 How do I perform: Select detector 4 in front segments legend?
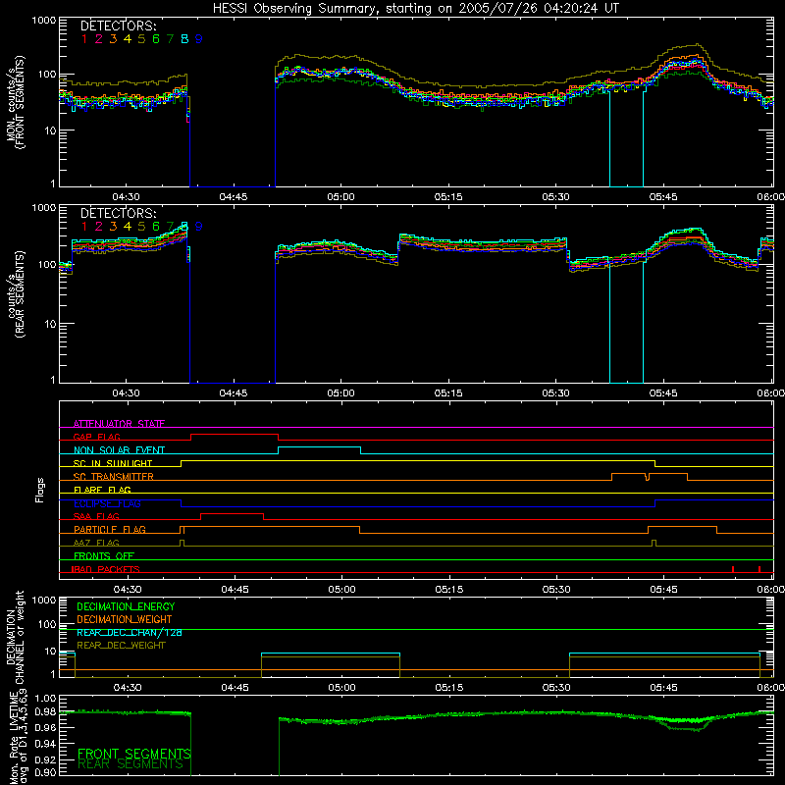click(x=128, y=39)
